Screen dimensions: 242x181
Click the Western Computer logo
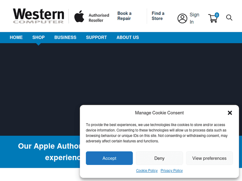[x=38, y=16]
